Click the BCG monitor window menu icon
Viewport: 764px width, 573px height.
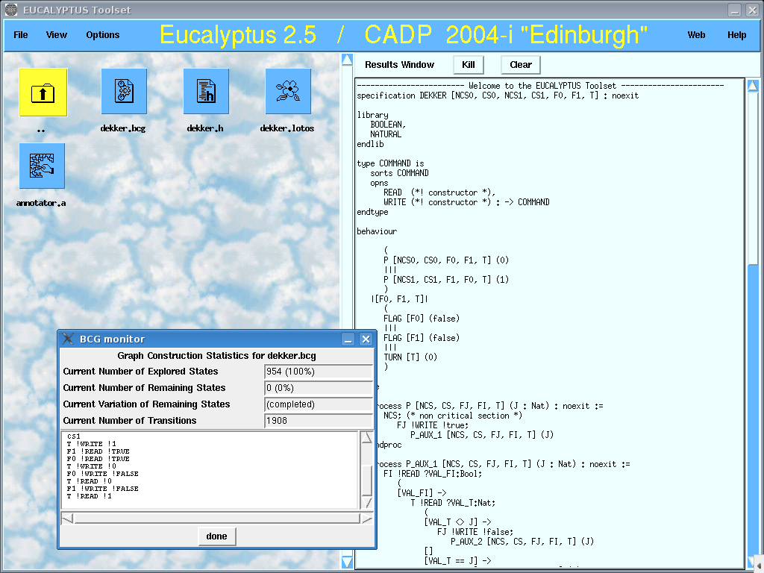coord(68,339)
